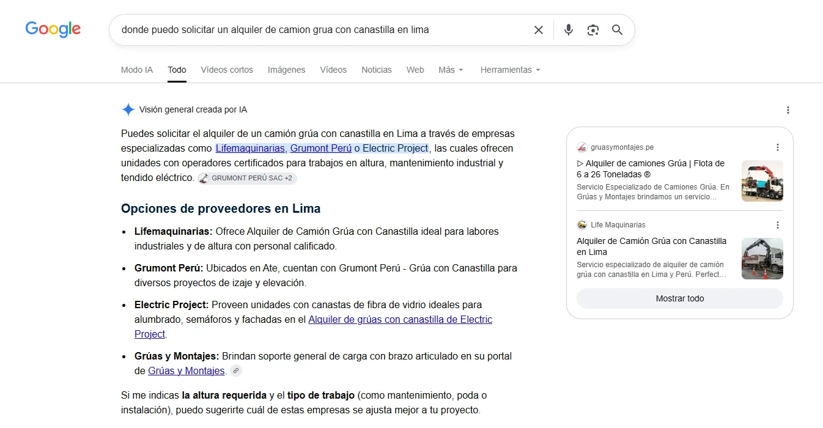Click bold text 'la altura requerida'
Image resolution: width=823 pixels, height=428 pixels.
(224, 395)
